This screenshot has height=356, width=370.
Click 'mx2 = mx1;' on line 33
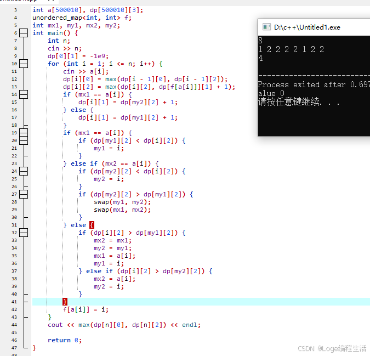[x=112, y=240]
